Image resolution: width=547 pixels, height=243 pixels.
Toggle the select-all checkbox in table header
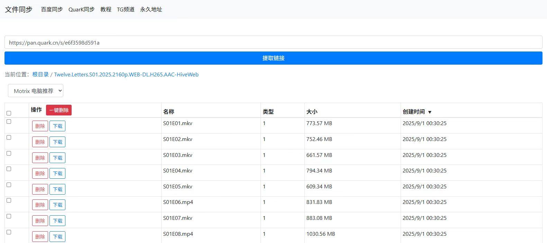click(9, 113)
